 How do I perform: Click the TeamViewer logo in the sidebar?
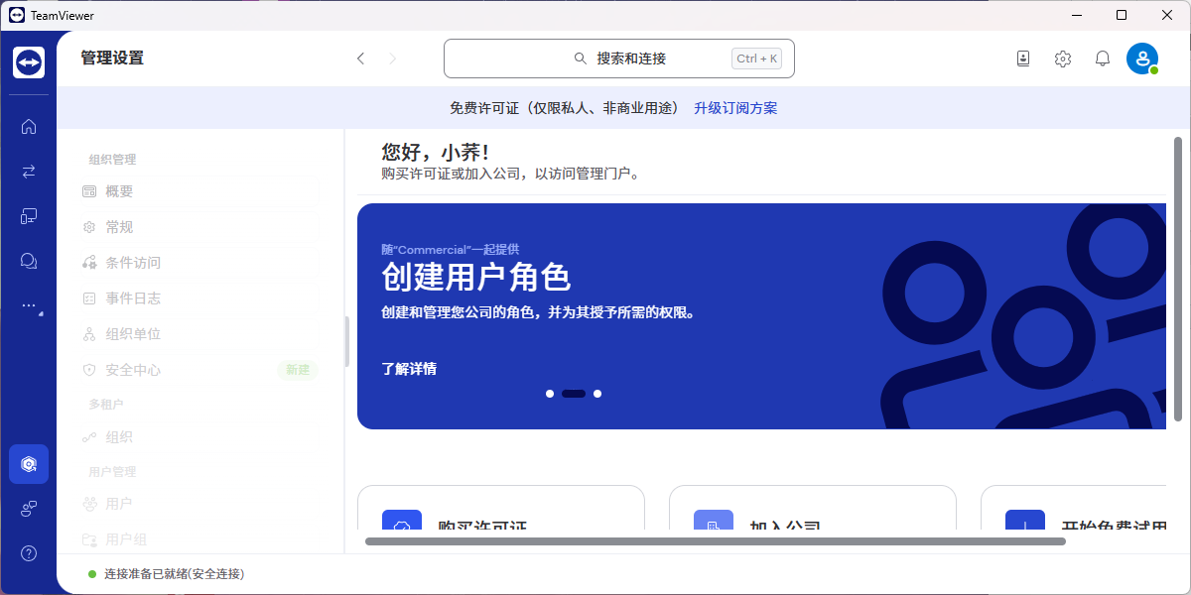pyautogui.click(x=29, y=62)
